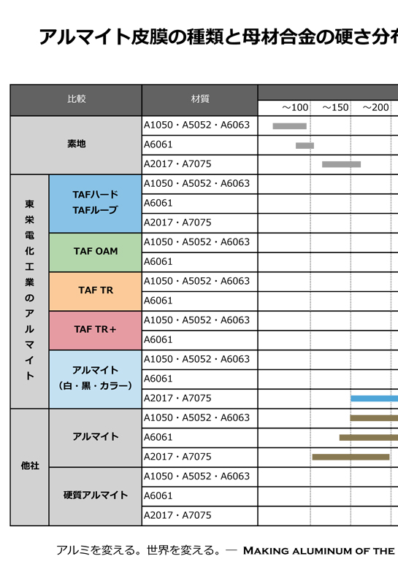
Task: Select the pink TAF TR+ cell
Action: pos(95,331)
